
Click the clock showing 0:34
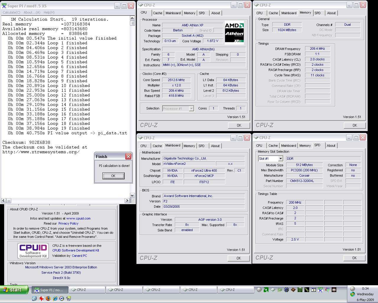(x=365, y=289)
